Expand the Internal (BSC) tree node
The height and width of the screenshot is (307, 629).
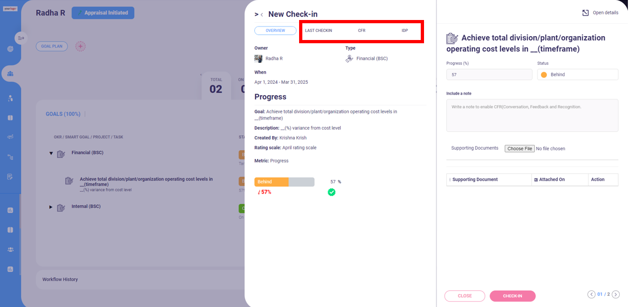point(51,207)
